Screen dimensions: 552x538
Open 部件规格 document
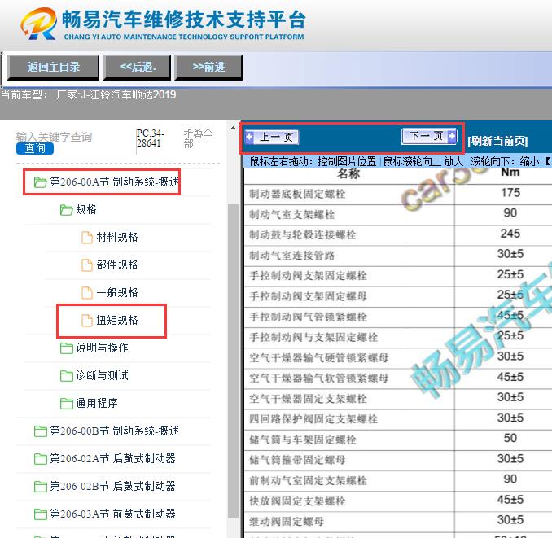pos(117,265)
